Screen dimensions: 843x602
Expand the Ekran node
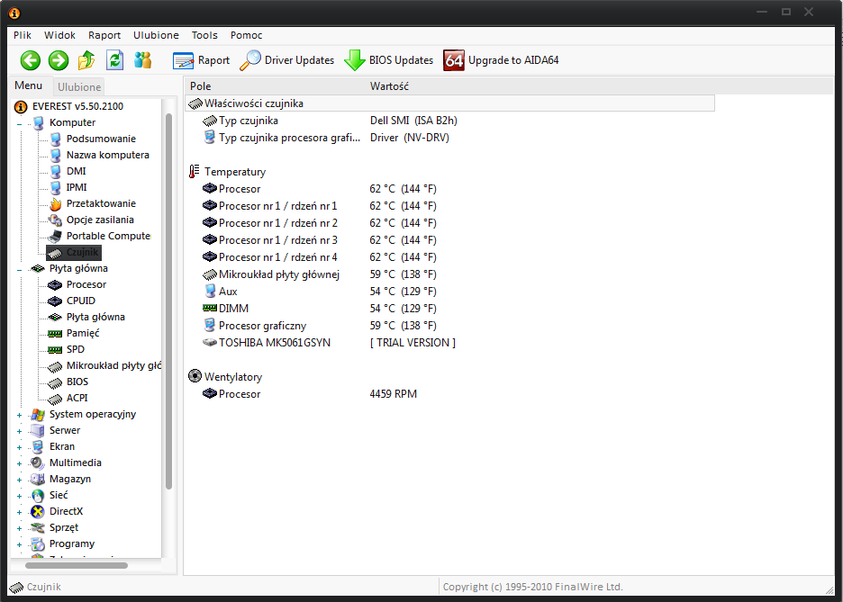(19, 447)
